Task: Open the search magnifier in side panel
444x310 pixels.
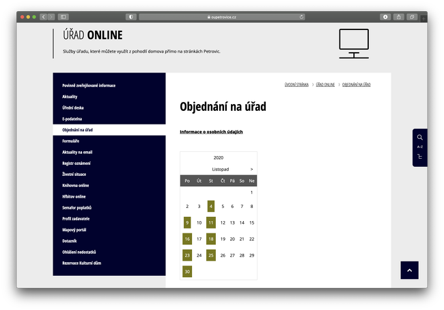Action: pos(419,138)
